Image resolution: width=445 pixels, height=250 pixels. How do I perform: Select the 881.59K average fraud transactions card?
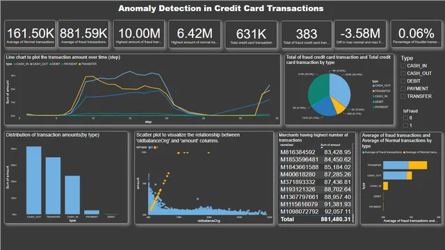[83, 34]
